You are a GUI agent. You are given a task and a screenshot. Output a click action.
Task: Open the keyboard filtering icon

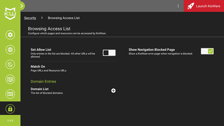point(10,94)
